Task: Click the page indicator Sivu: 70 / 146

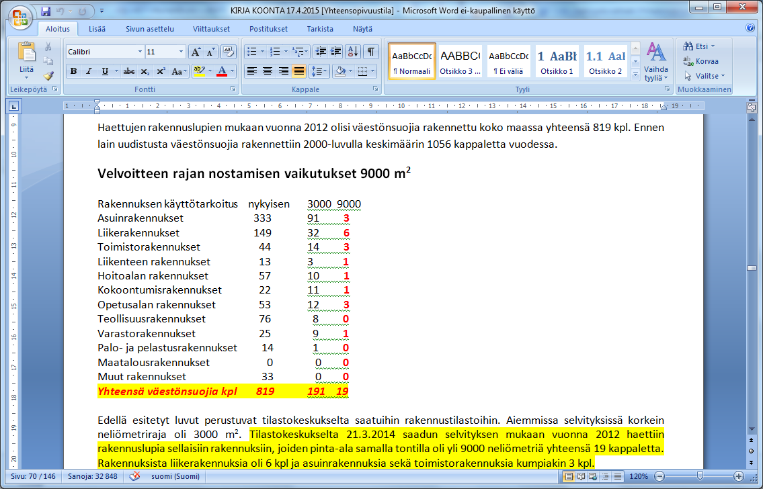Action: [33, 476]
